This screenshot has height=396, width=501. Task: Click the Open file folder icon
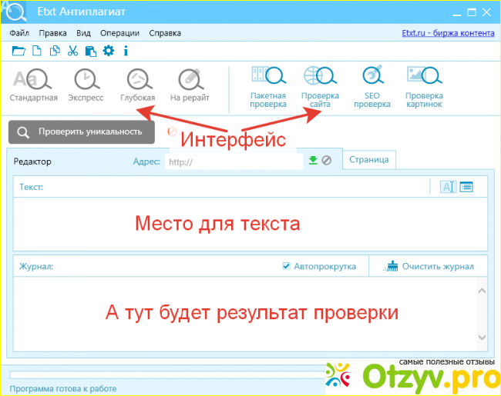tap(18, 52)
